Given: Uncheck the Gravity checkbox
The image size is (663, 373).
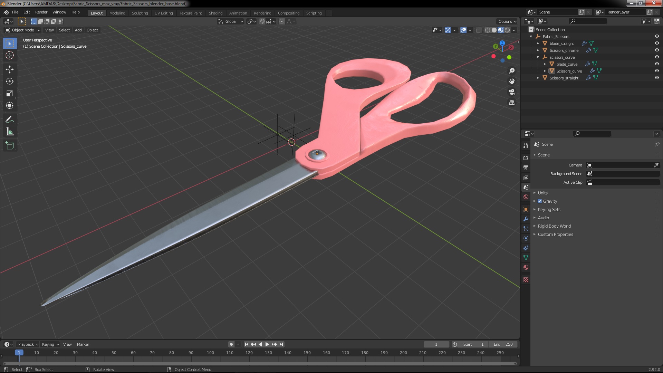Looking at the screenshot, I should point(540,201).
